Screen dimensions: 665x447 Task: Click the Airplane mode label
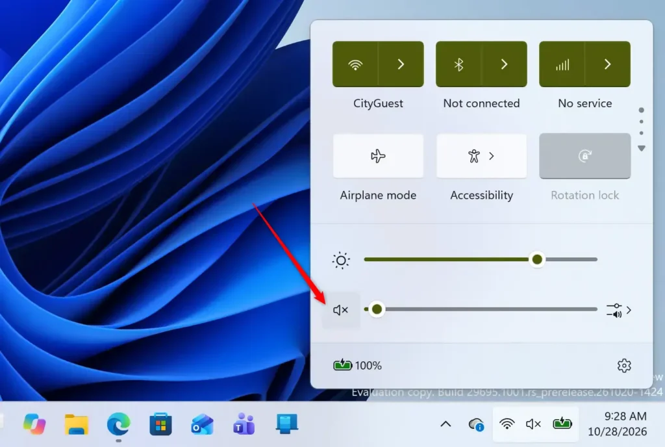[x=378, y=195]
